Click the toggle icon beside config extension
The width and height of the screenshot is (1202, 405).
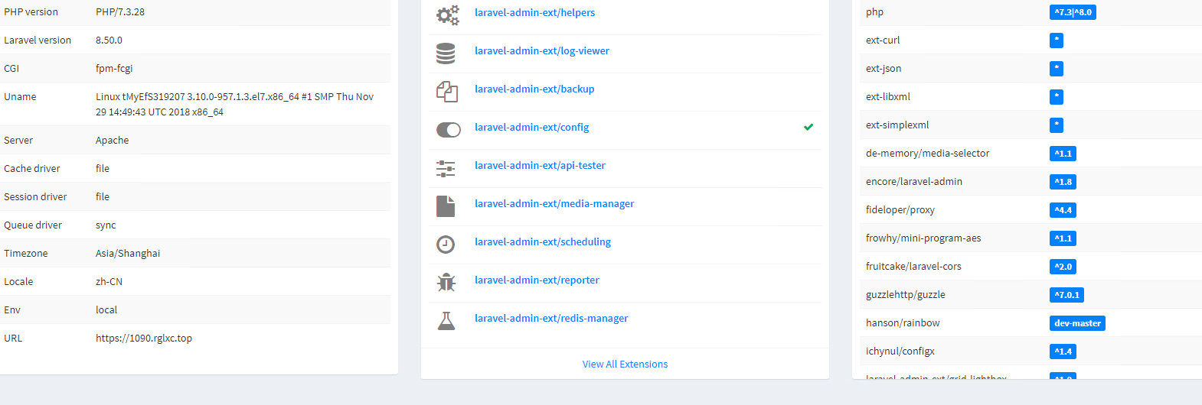(x=449, y=130)
